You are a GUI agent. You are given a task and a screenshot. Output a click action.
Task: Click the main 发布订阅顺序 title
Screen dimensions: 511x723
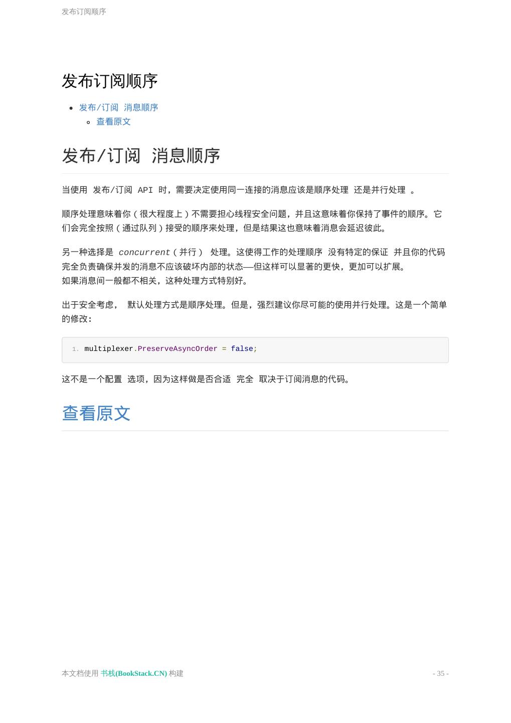click(x=110, y=81)
